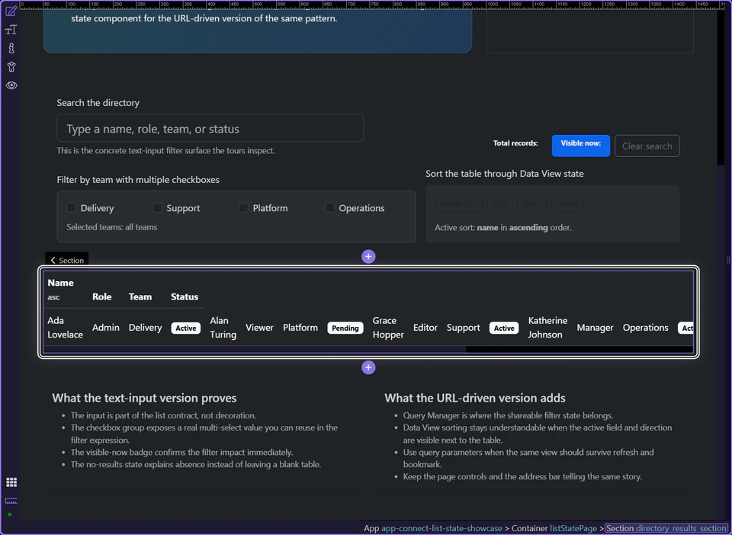Click 'Sort the table through Data View state' label

(x=504, y=174)
